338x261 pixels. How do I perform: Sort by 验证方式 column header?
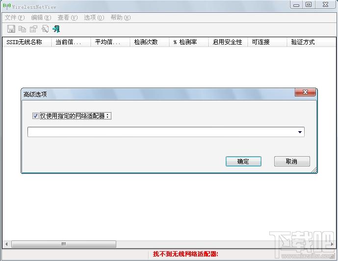312,42
